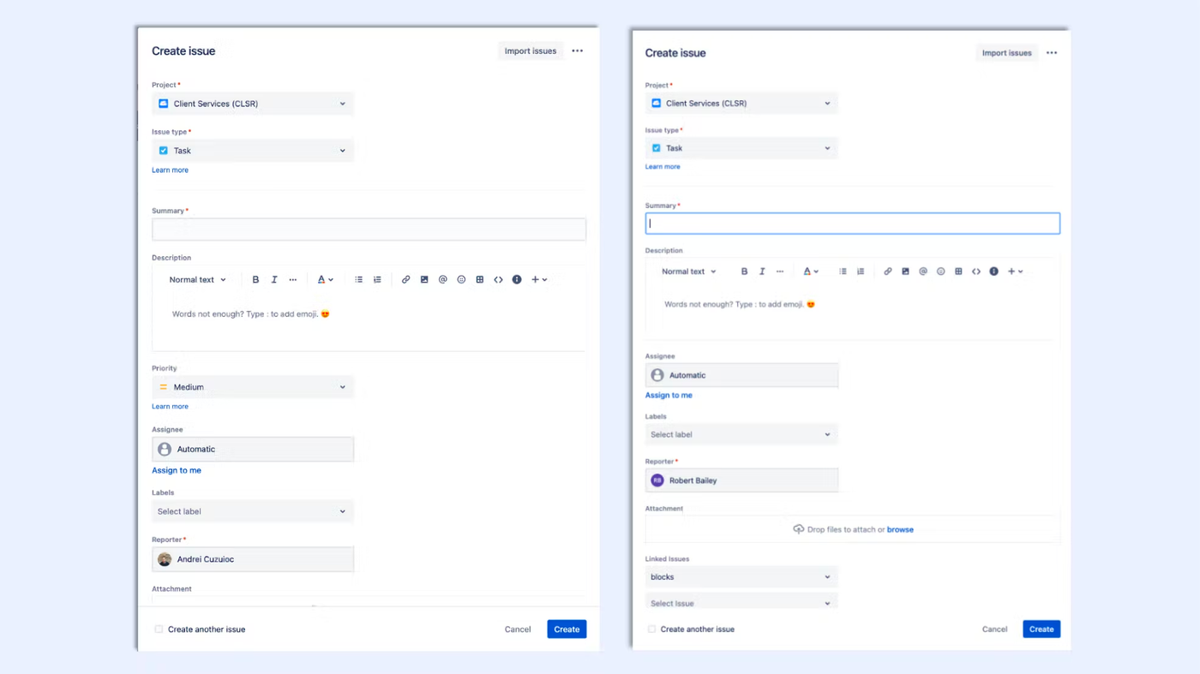The image size is (1200, 674).
Task: Open the Linked Issues dropdown showing blocks
Action: [741, 576]
